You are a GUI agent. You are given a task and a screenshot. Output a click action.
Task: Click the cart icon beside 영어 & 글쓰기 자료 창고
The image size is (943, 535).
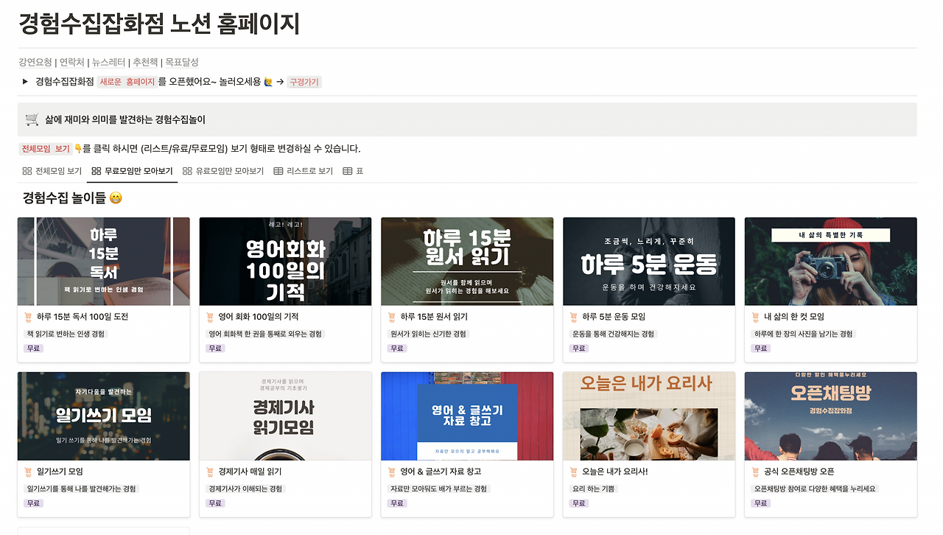coord(392,472)
